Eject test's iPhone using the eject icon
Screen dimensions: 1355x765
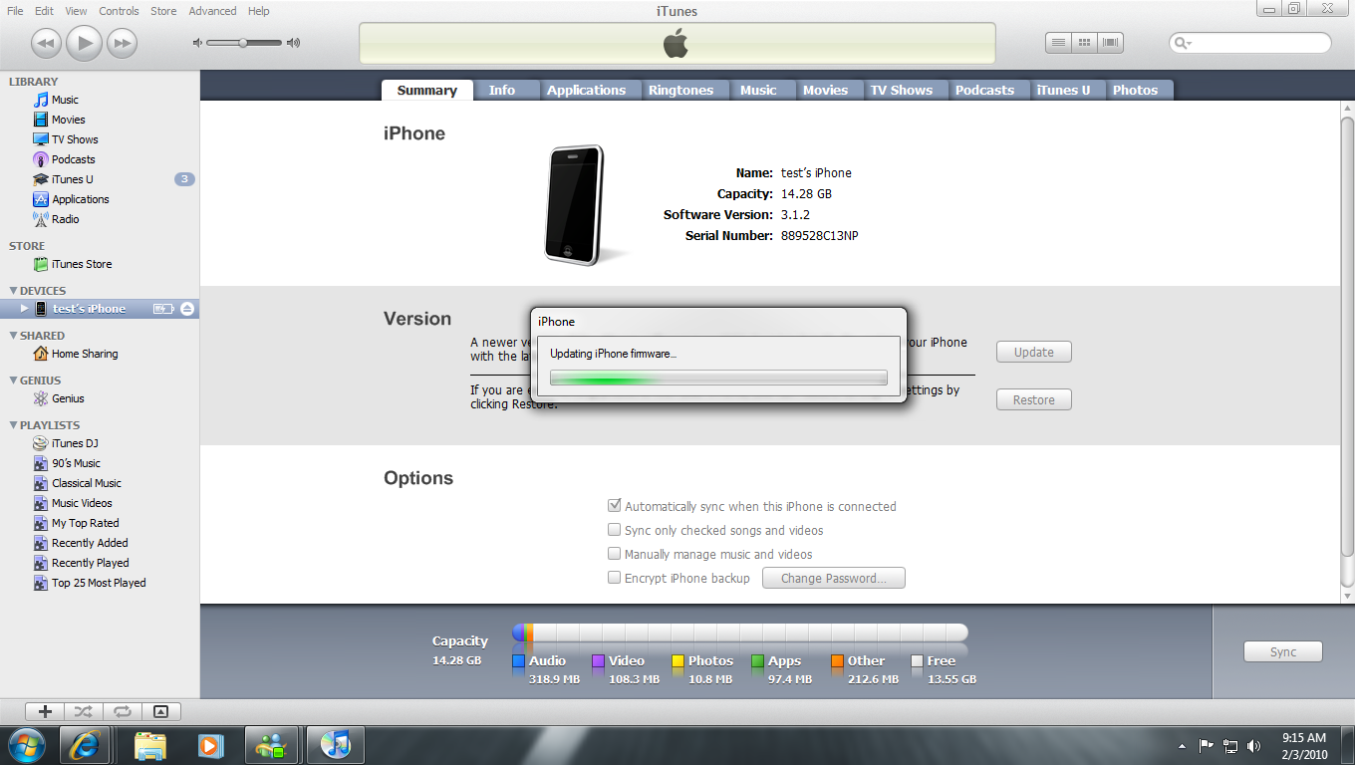tap(187, 309)
